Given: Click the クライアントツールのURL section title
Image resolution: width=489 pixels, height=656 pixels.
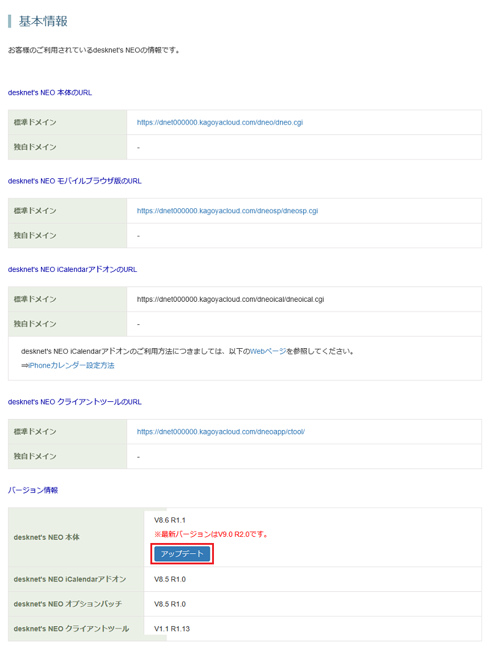Looking at the screenshot, I should pyautogui.click(x=75, y=402).
